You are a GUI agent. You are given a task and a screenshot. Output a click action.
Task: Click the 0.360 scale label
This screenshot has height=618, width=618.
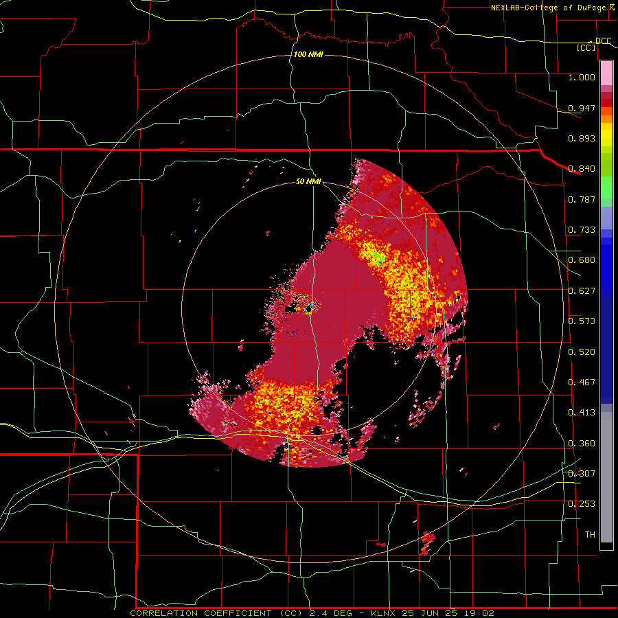pyautogui.click(x=582, y=444)
